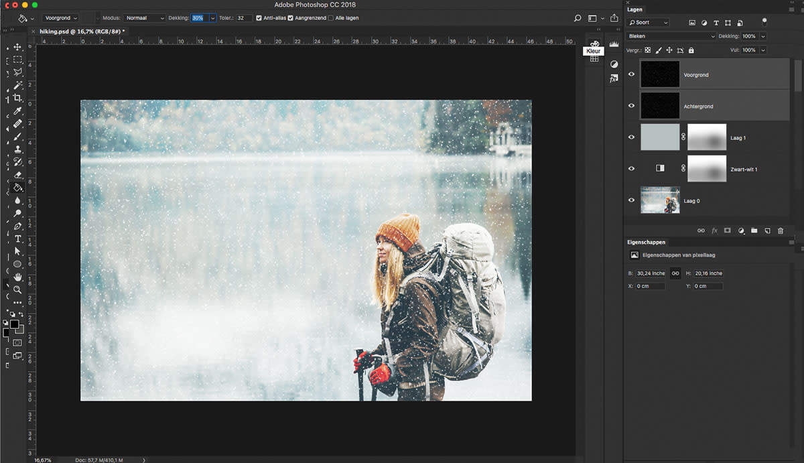This screenshot has width=804, height=463.
Task: Enable the Alle lagen checkbox
Action: (x=331, y=18)
